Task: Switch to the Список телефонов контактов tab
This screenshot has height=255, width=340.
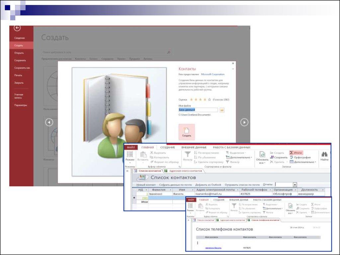Action: (x=265, y=220)
